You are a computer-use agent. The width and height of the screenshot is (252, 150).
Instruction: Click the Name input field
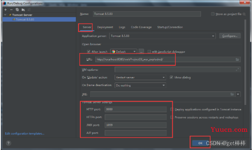coord(147,14)
